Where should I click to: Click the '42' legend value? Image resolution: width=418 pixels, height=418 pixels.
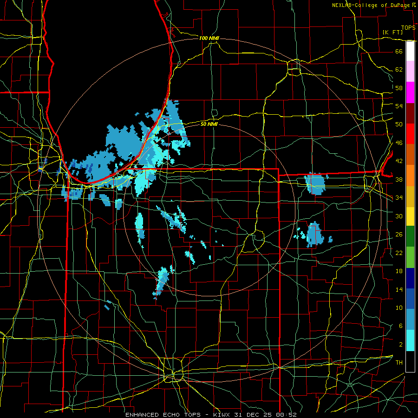399,161
